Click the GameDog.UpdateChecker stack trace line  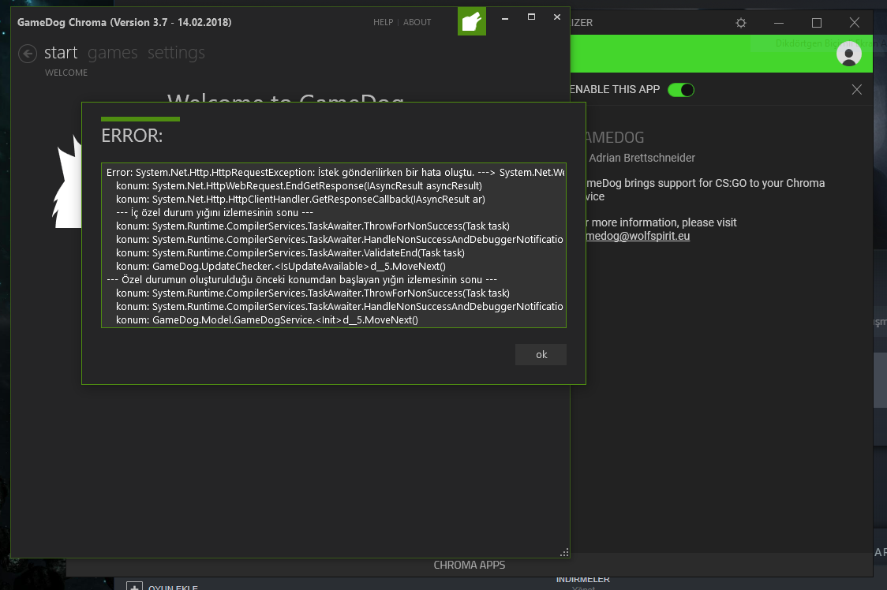point(281,267)
